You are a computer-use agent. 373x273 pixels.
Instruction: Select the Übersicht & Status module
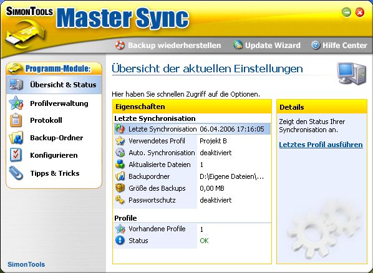[54, 85]
